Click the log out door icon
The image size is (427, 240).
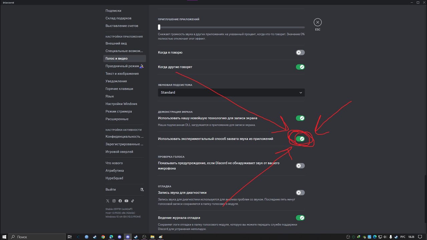coord(142,190)
